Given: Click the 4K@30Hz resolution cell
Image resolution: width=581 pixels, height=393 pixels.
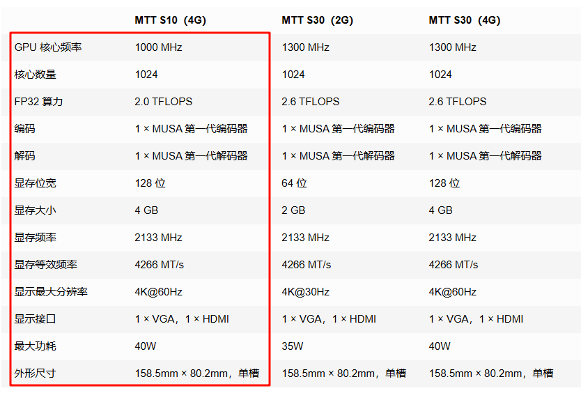Looking at the screenshot, I should (x=305, y=292).
